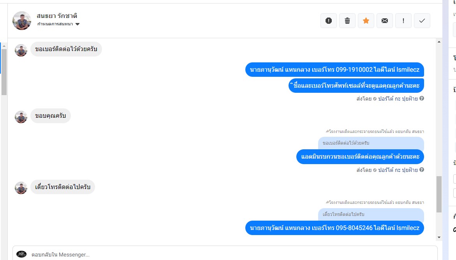
Task: Mark conversation unread with envelope icon
Action: click(384, 21)
